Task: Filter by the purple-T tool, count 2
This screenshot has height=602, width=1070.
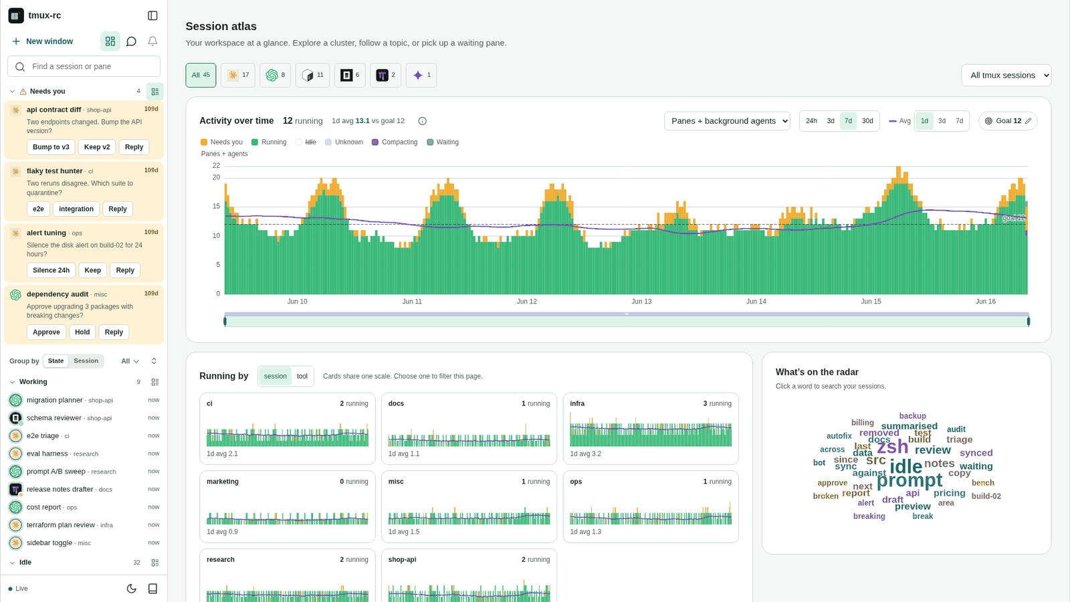Action: (386, 75)
